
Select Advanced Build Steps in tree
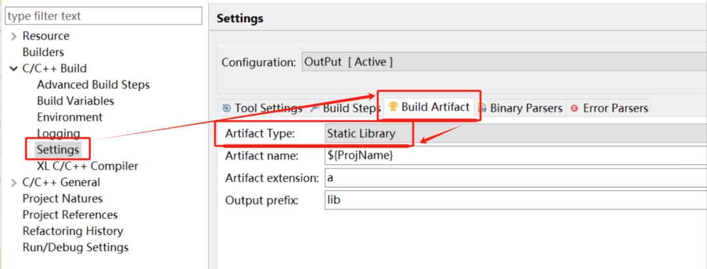click(94, 85)
